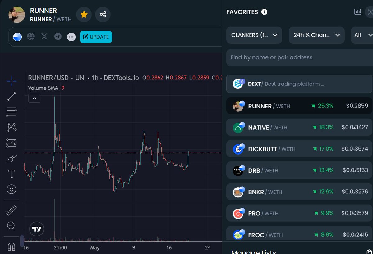
Task: Select the RUNNER / WETH favorite row
Action: pos(299,106)
